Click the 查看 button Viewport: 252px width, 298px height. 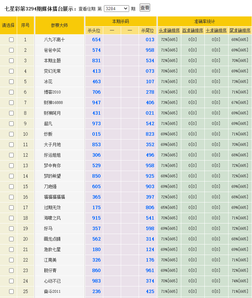[145, 8]
